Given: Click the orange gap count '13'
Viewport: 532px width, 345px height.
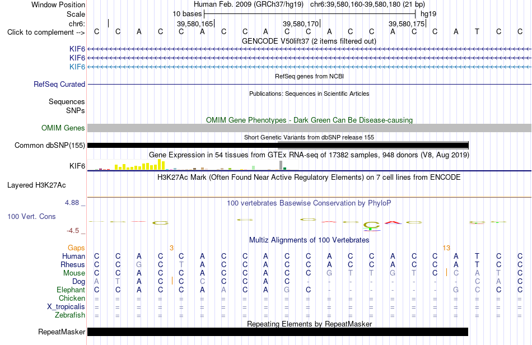Looking at the screenshot, I should pyautogui.click(x=446, y=248).
